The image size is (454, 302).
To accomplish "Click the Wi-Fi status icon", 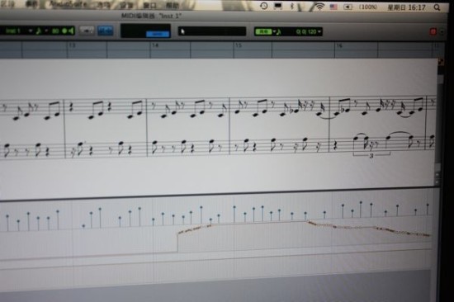I will coord(319,7).
